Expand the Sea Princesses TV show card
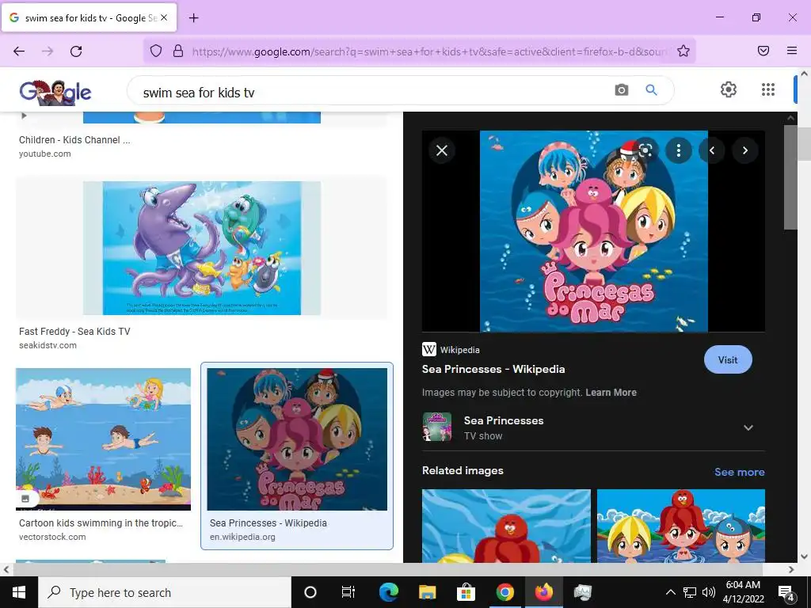 [748, 427]
